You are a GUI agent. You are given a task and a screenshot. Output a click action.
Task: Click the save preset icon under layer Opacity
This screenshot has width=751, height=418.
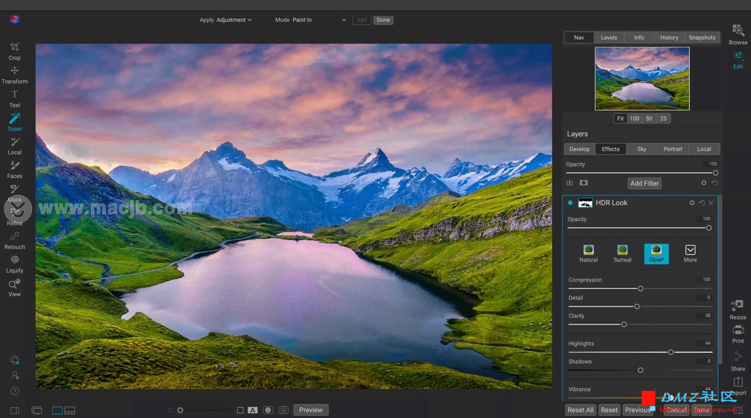570,183
